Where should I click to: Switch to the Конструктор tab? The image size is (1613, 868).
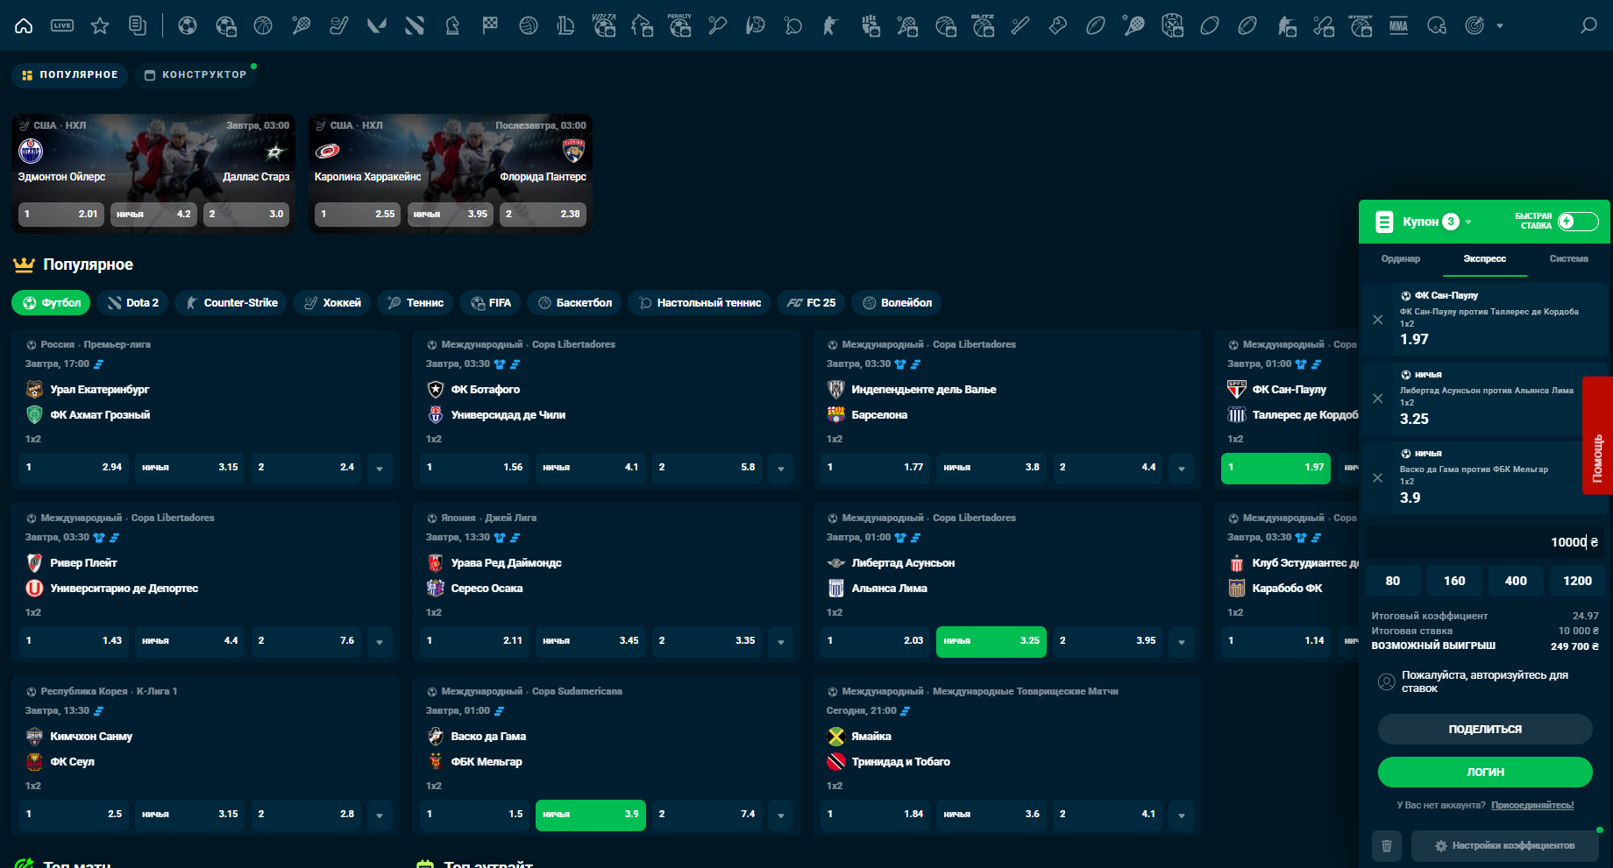click(x=195, y=75)
